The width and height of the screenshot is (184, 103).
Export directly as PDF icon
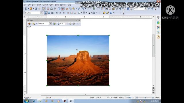tap(48, 9)
